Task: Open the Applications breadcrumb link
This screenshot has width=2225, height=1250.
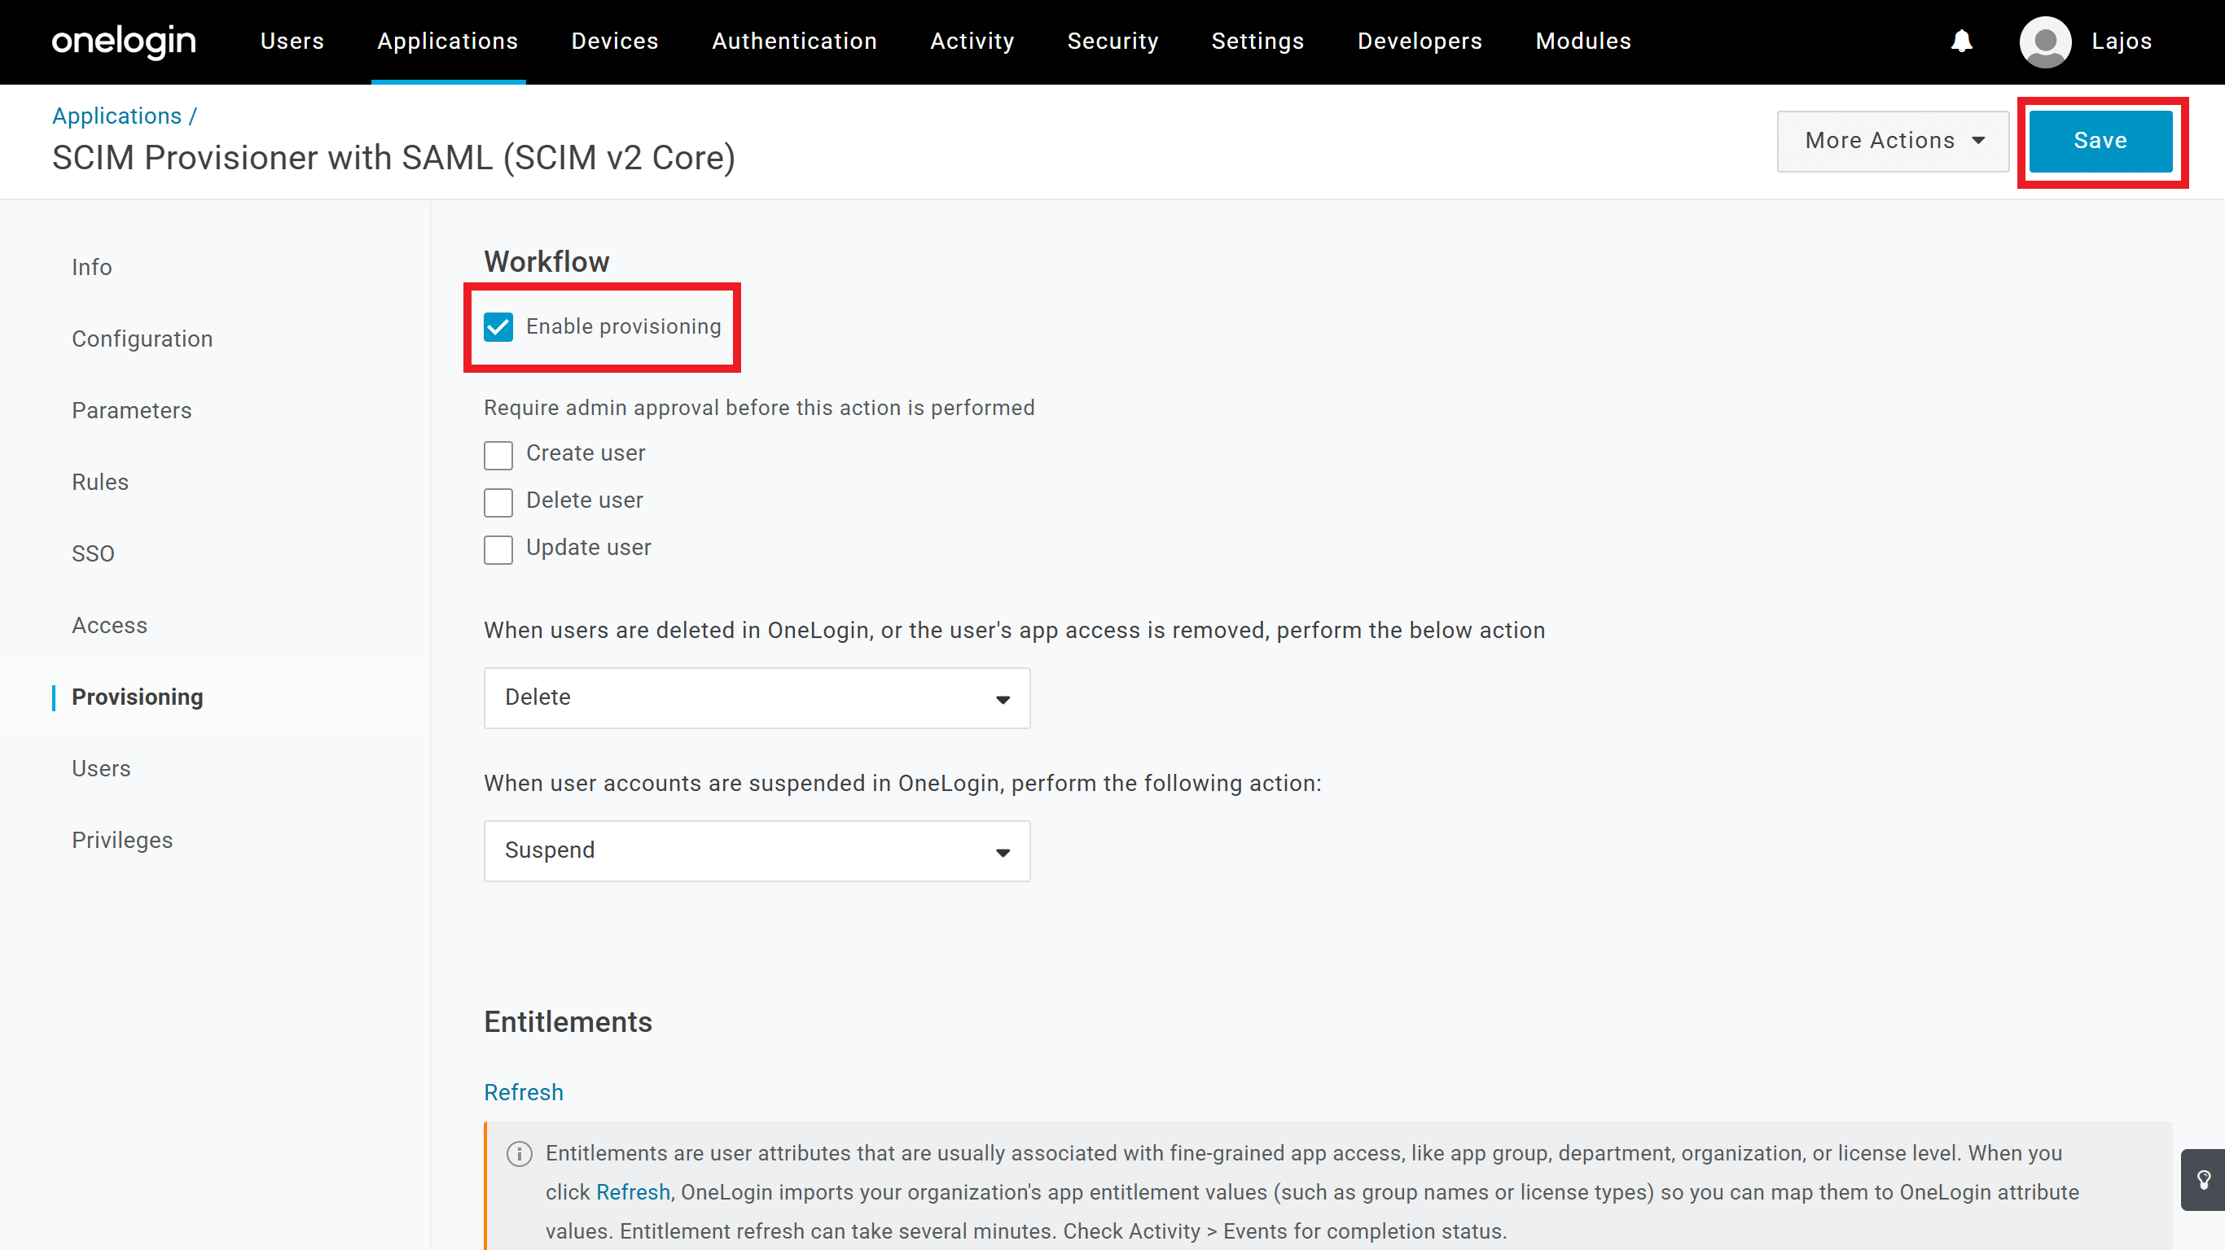Action: [116, 116]
